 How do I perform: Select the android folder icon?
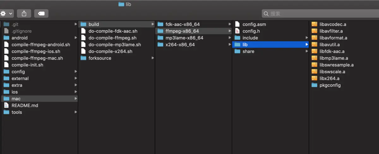6,38
